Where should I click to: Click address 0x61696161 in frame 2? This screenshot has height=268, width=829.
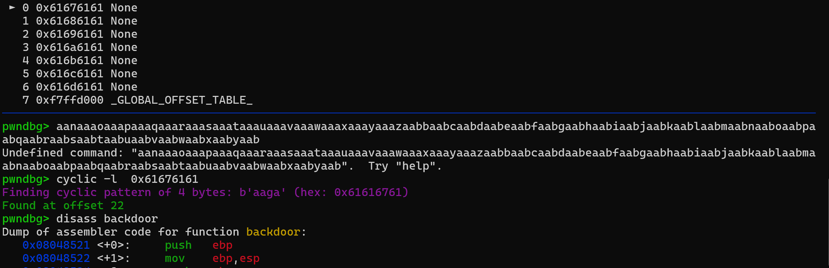70,34
